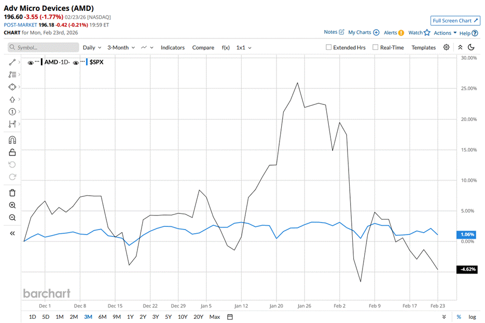This screenshot has width=485, height=323.
Task: Select the numbered annotation tool
Action: tap(12, 112)
